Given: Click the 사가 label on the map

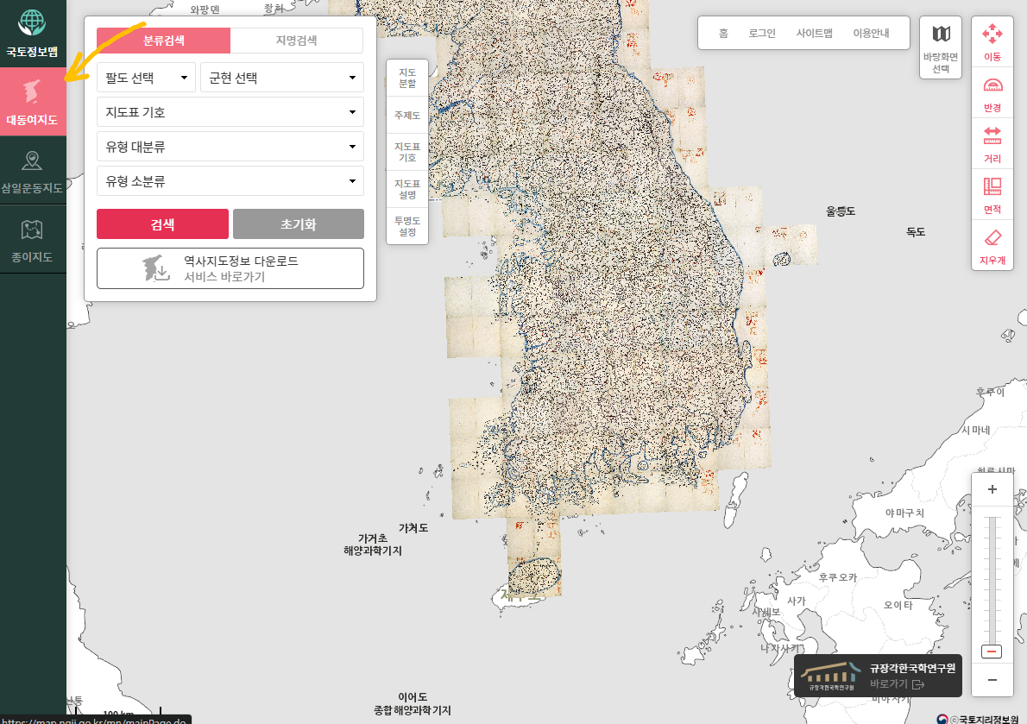Looking at the screenshot, I should pyautogui.click(x=797, y=601).
